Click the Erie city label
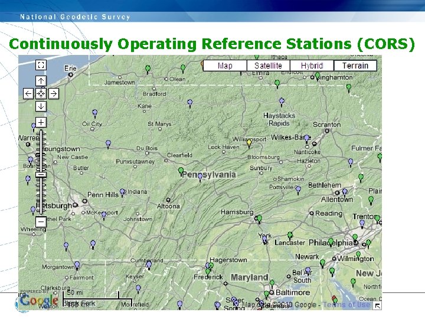 pyautogui.click(x=70, y=69)
